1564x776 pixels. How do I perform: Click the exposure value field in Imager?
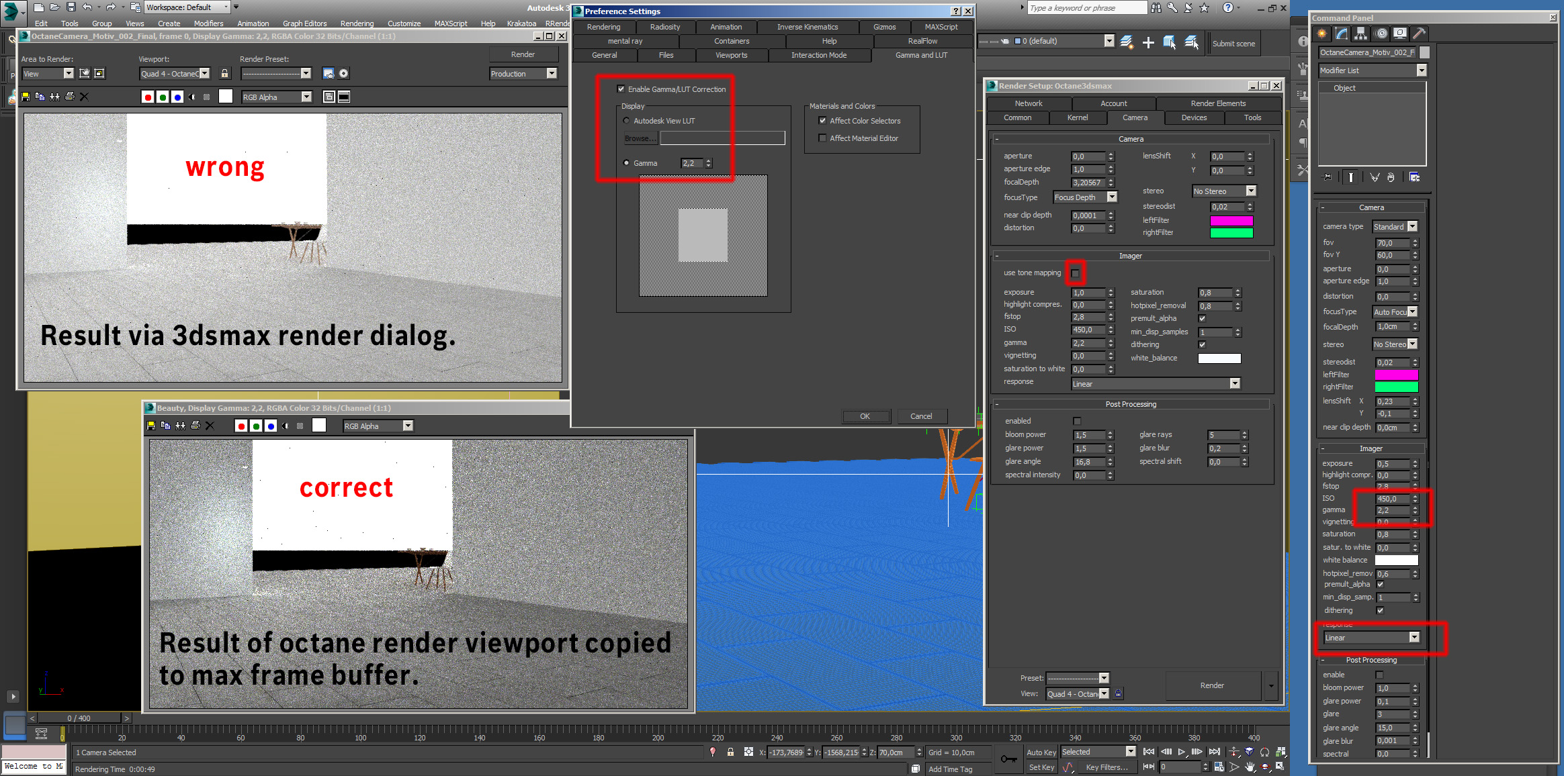(x=1087, y=293)
